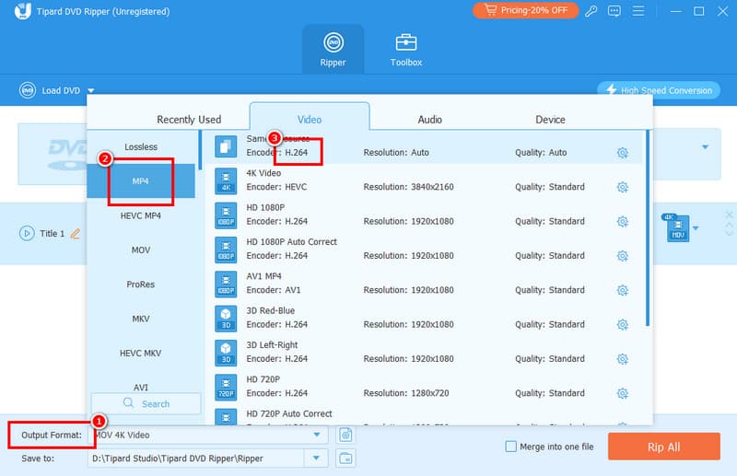
Task: Open settings gear for 3D Left-Right
Action: coord(623,358)
